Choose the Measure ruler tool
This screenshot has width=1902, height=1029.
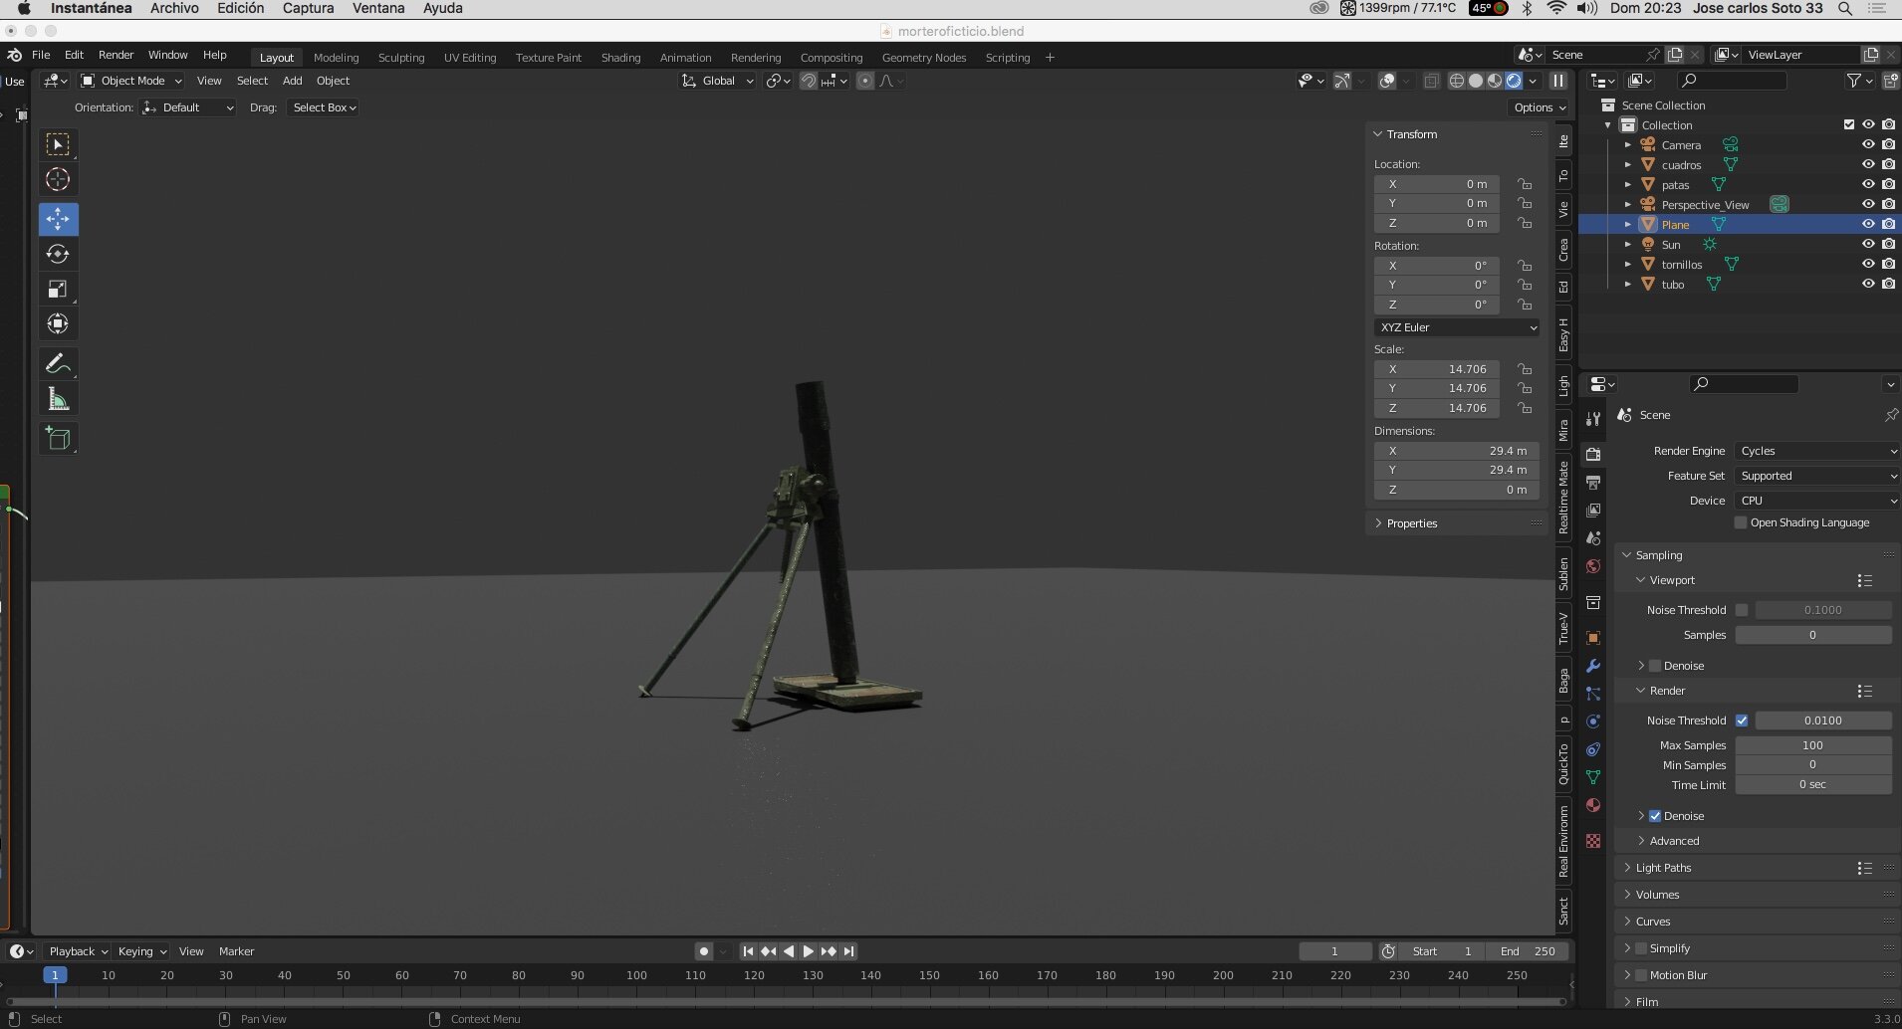pos(58,399)
